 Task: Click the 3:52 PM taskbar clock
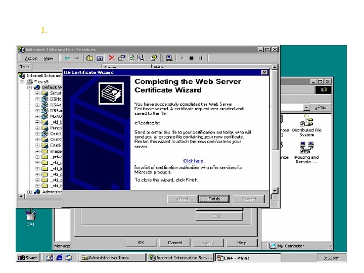(331, 258)
